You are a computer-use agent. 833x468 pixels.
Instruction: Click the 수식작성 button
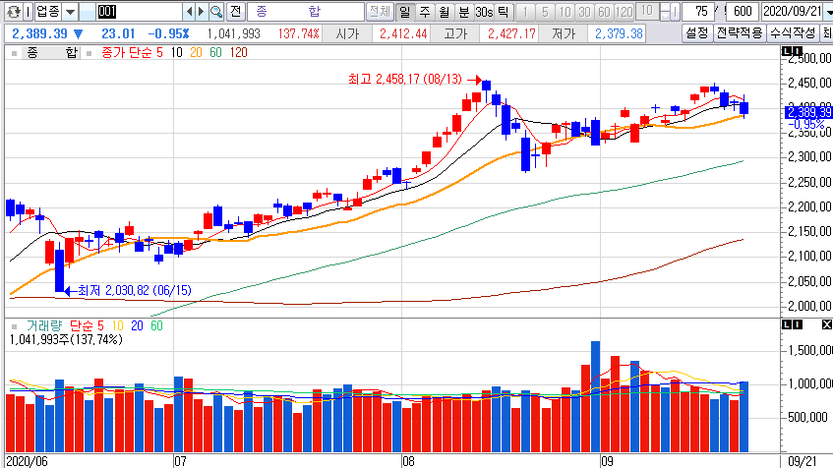pyautogui.click(x=793, y=33)
